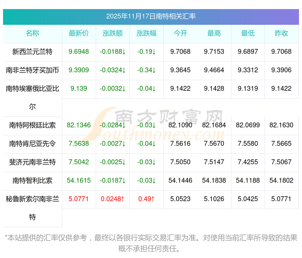The width and height of the screenshot is (302, 258).
Task: Select the high value 9.1428
Action: 214,89
